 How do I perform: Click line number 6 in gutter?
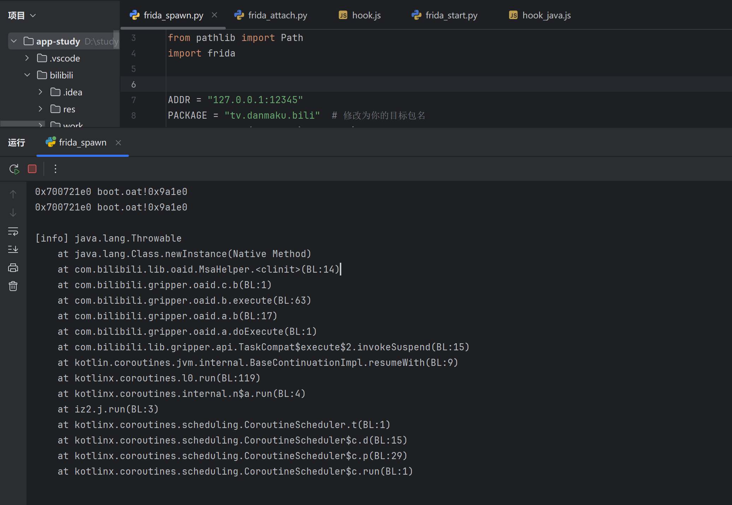tap(134, 84)
